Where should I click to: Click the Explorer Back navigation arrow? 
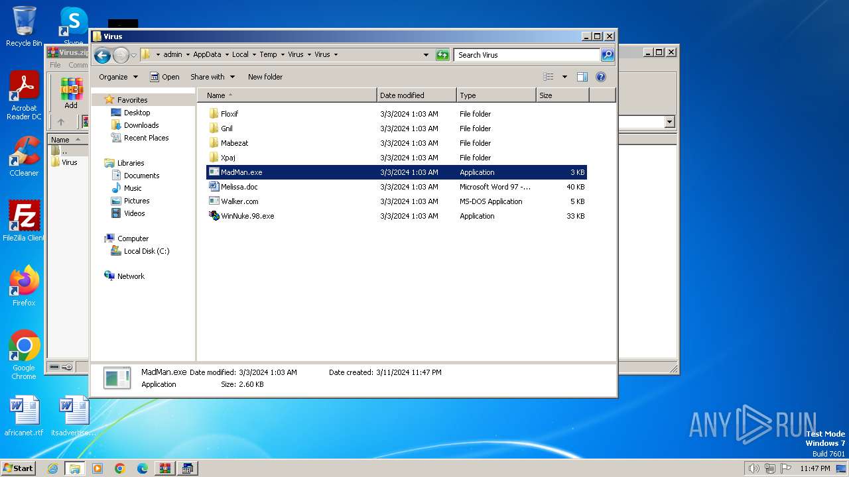[102, 55]
